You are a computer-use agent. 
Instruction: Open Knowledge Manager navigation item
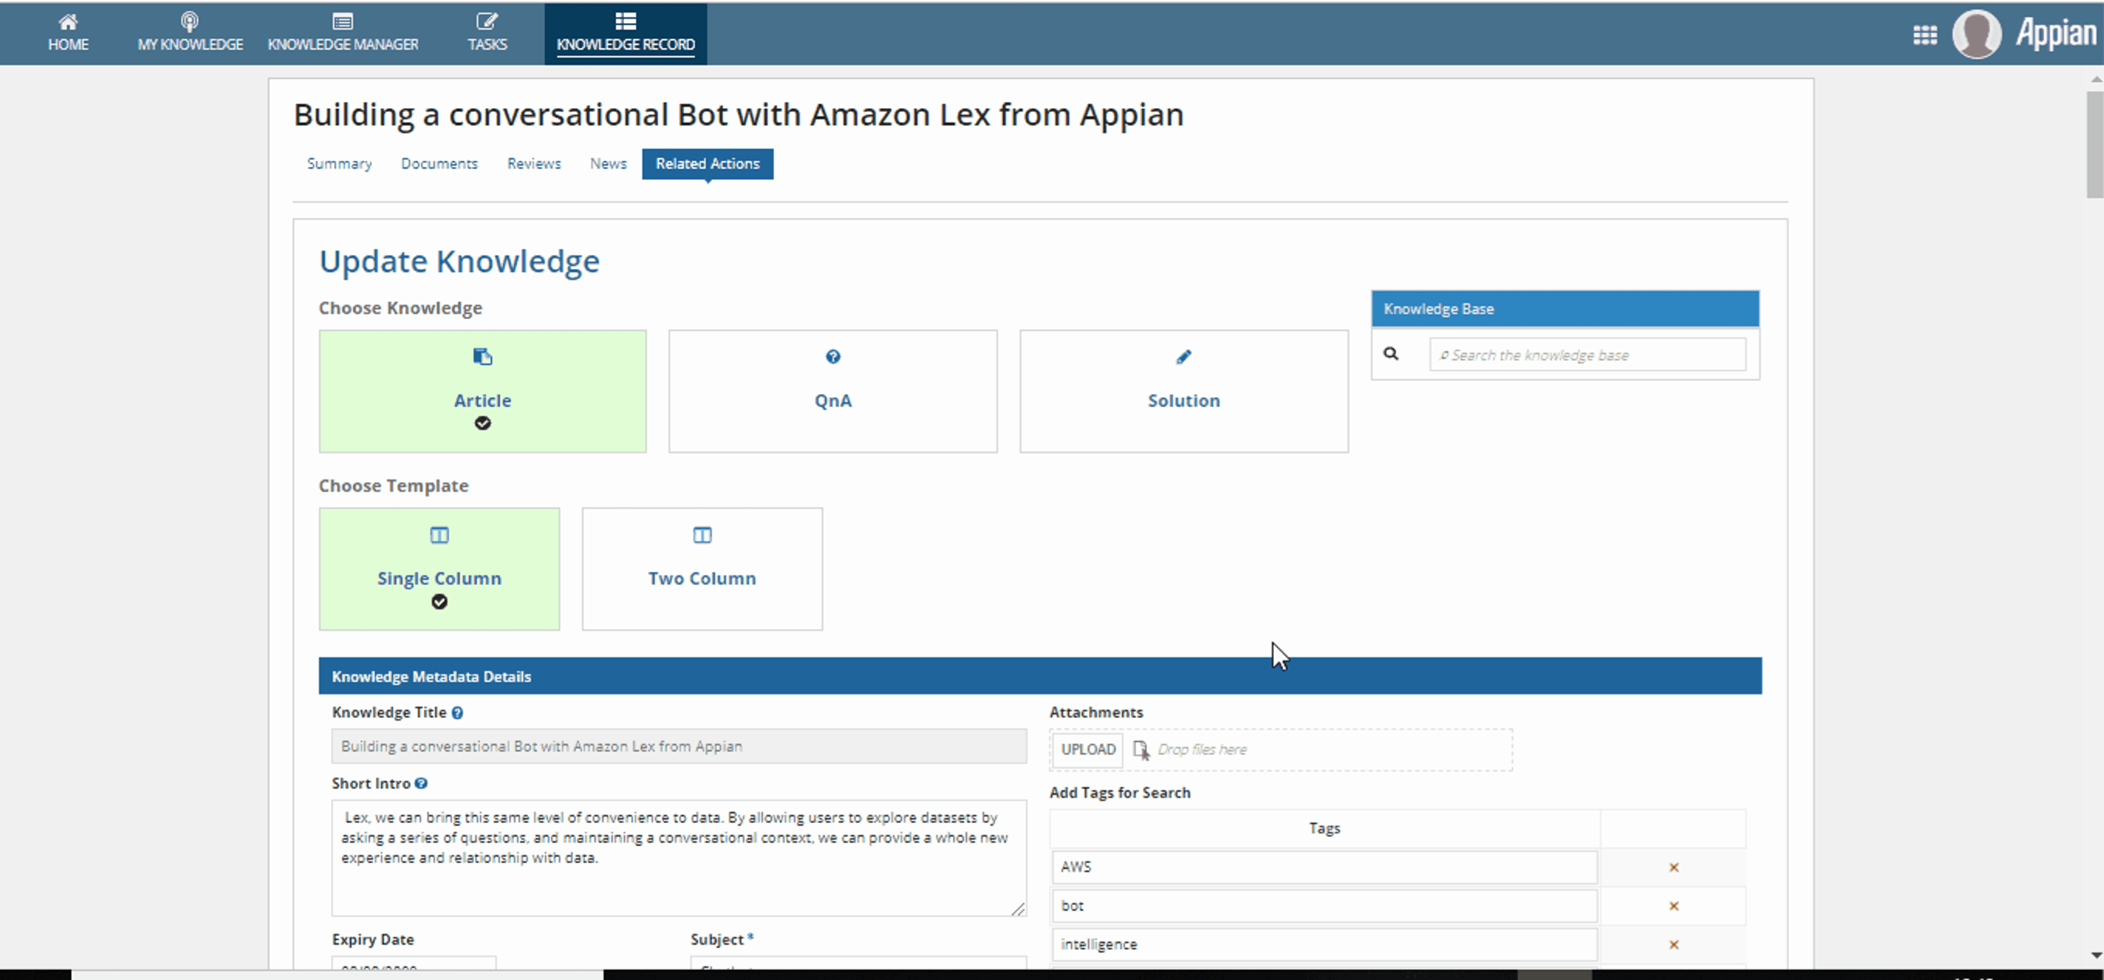pyautogui.click(x=343, y=33)
